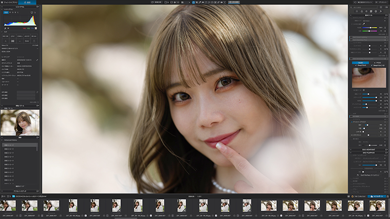Expand the DxO ViewPoint palette

point(369,149)
